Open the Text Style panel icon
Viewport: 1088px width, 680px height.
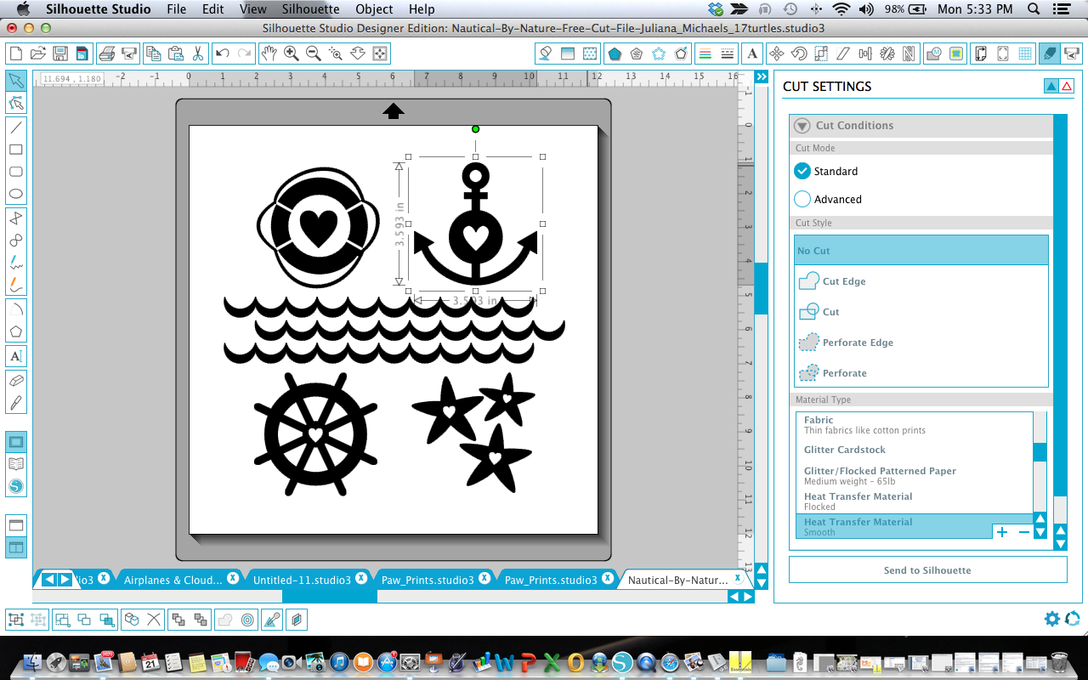pyautogui.click(x=752, y=54)
